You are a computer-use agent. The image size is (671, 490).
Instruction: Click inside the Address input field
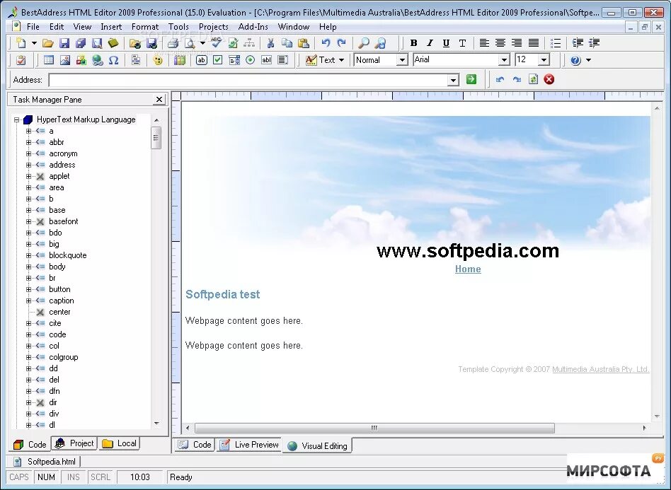248,80
